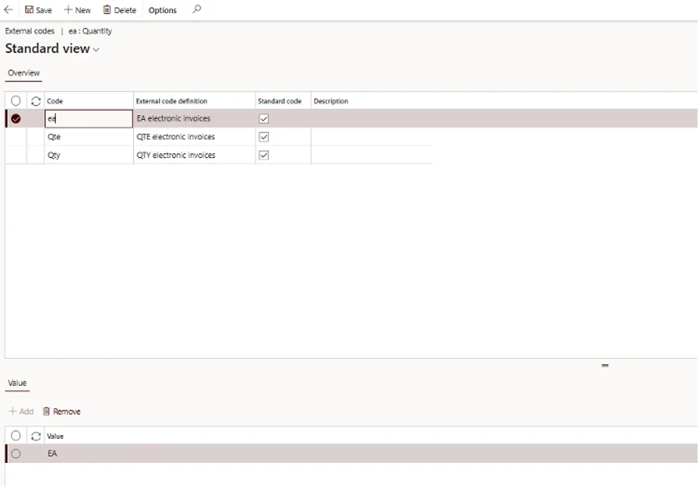Viewport: 699px width, 488px height.
Task: Click Delete in the top toolbar
Action: (x=119, y=10)
